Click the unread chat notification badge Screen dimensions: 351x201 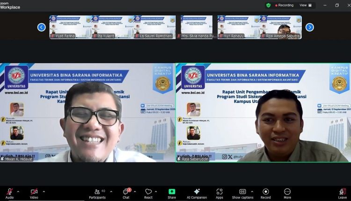tap(129, 190)
